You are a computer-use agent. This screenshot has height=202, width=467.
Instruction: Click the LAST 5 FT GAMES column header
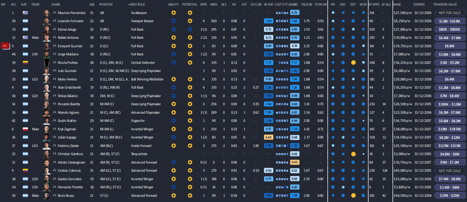click(x=286, y=5)
